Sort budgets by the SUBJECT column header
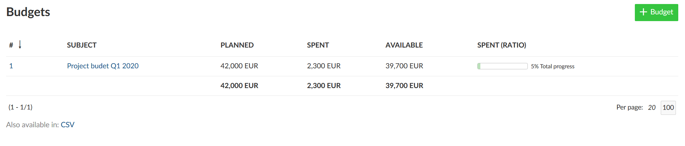The image size is (685, 146). pyautogui.click(x=81, y=45)
